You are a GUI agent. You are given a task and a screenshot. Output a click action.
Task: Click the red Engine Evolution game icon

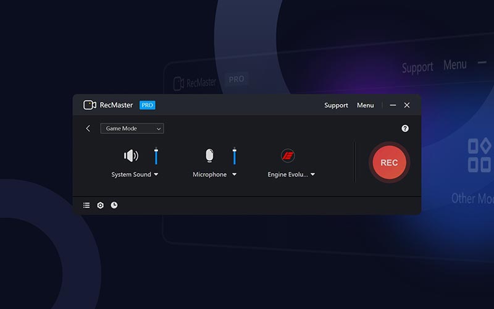click(x=288, y=156)
